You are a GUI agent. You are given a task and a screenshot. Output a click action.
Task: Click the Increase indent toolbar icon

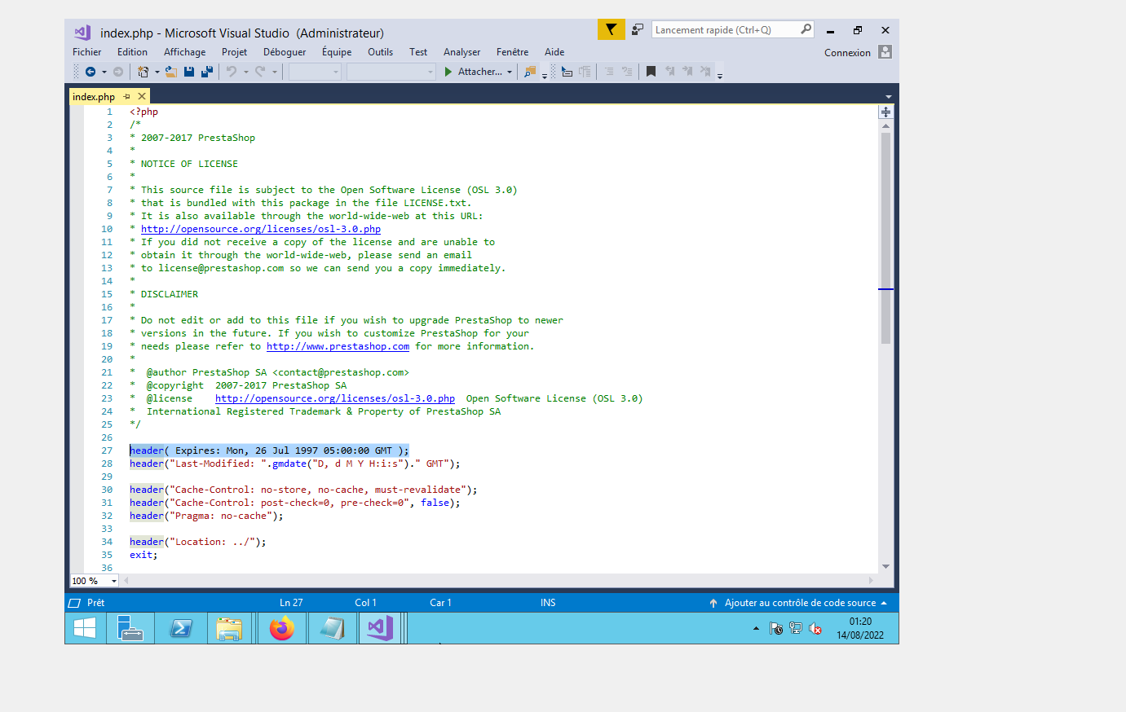click(x=585, y=72)
